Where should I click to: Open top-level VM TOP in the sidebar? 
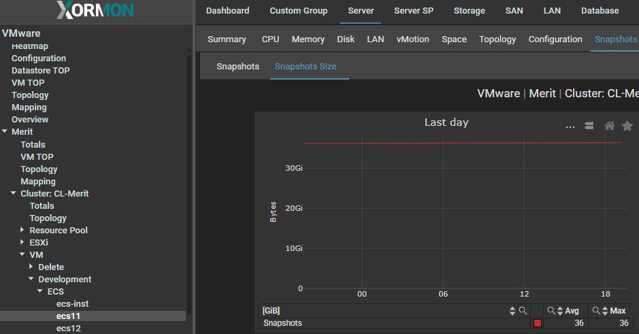pyautogui.click(x=28, y=83)
